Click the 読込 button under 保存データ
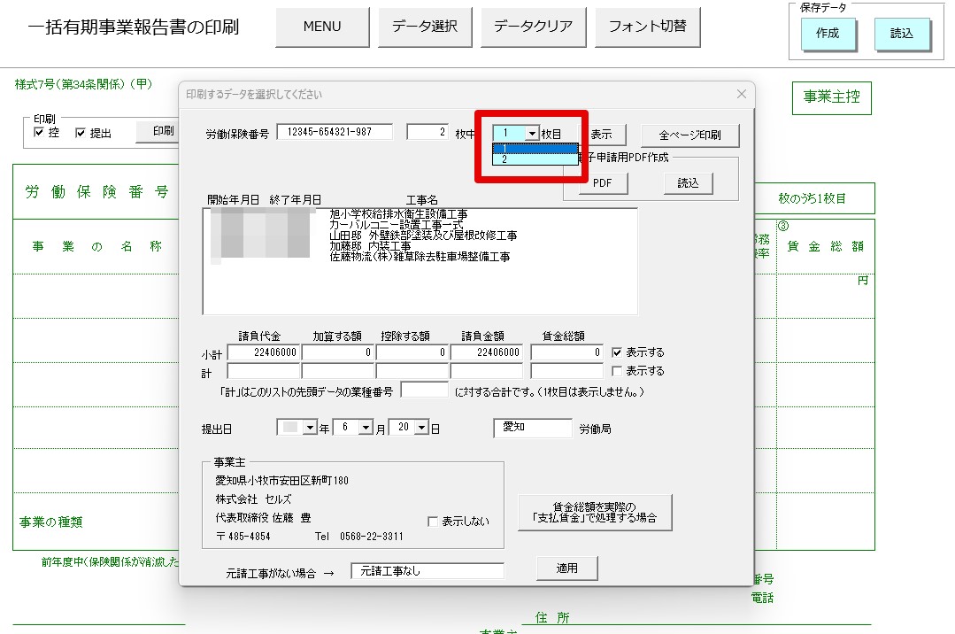 902,35
